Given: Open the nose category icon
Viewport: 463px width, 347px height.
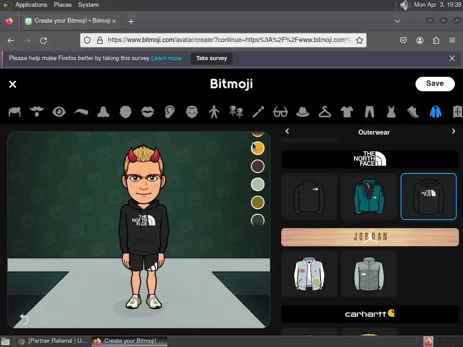Looking at the screenshot, I should tap(104, 112).
